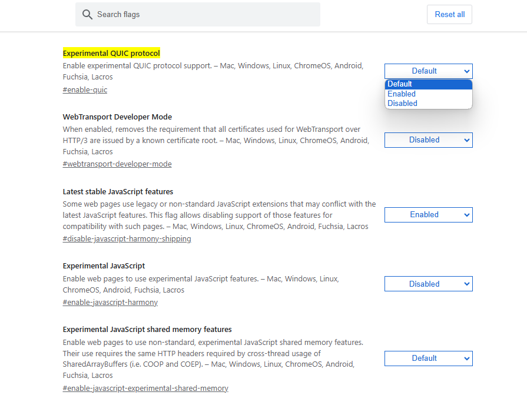Click the #disable-javascript-harmony-shipping link

127,239
